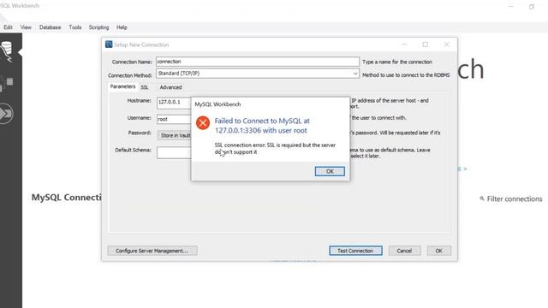Click the filter connections magnifier icon
Viewport: 548px width, 308px height.
pyautogui.click(x=482, y=198)
